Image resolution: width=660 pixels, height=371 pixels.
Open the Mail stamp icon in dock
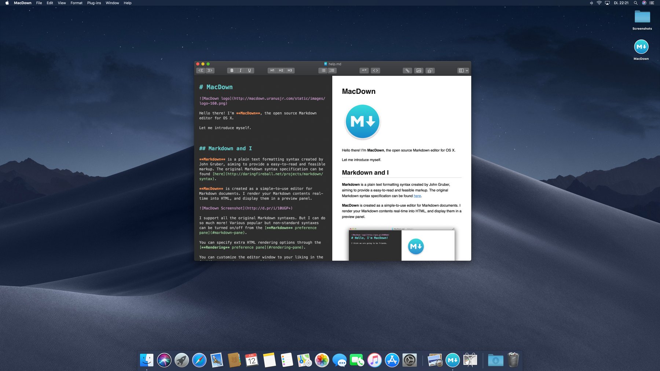pyautogui.click(x=217, y=360)
